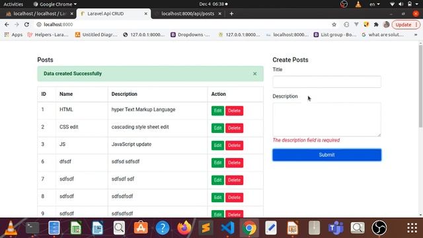Viewport: 423px width, 238px height.
Task: Dismiss the Data created Successfully alert
Action: [x=254, y=73]
